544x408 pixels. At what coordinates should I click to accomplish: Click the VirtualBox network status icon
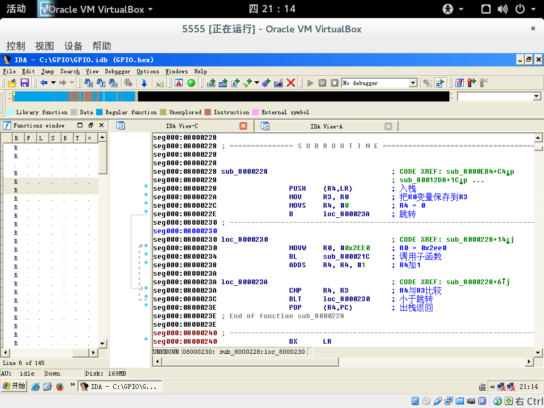[x=448, y=401]
